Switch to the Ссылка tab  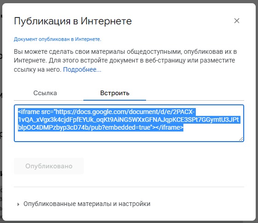pos(45,93)
